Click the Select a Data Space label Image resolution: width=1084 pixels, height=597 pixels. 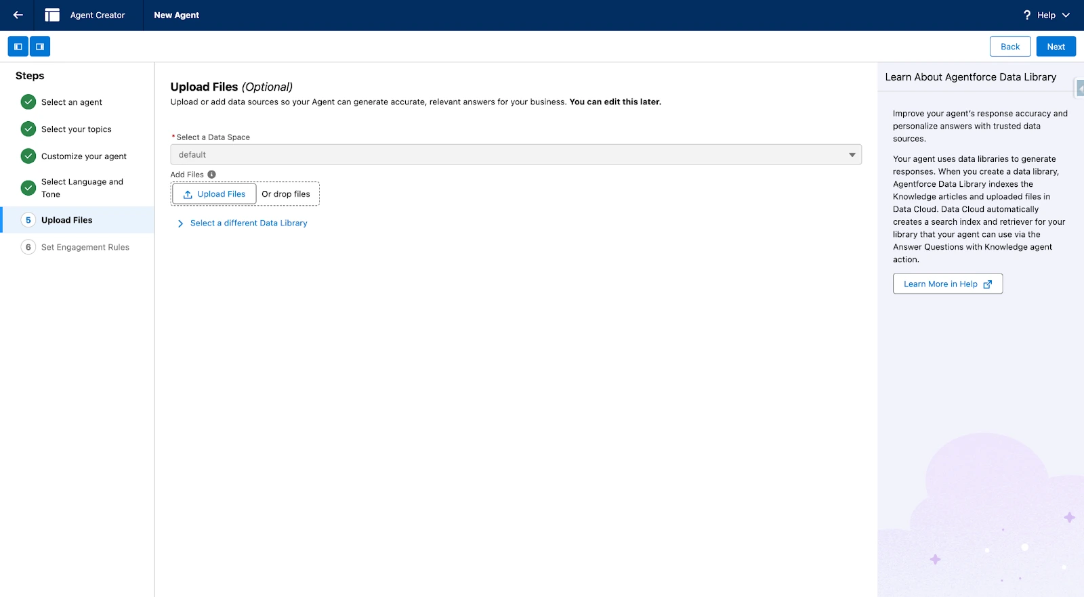click(x=213, y=137)
